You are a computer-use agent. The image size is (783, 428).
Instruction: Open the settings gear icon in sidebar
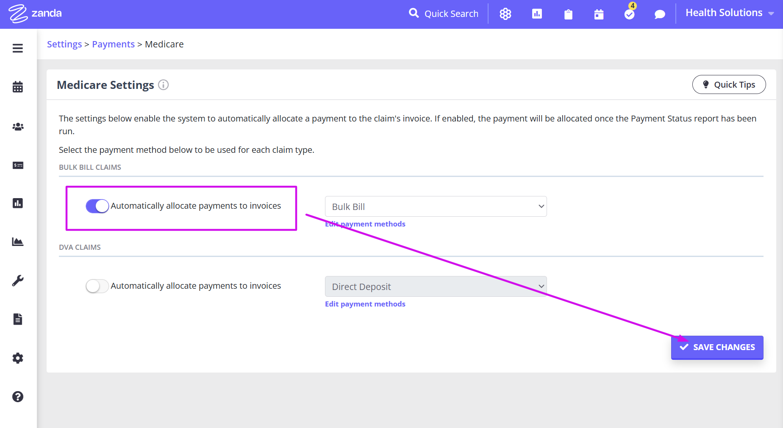(18, 358)
